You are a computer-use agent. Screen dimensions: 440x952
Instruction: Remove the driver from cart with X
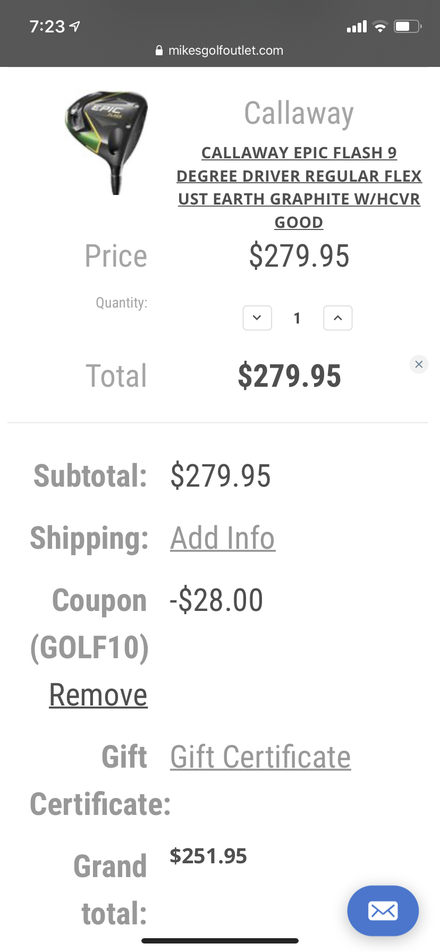tap(419, 364)
